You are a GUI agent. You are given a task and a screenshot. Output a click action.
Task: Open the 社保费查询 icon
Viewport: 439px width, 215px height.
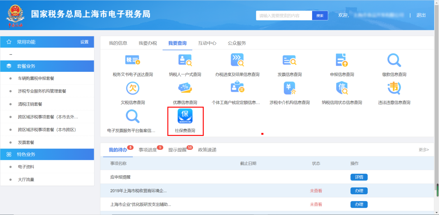tap(185, 116)
